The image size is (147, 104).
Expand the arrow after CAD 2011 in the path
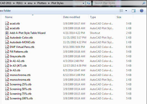14,3
